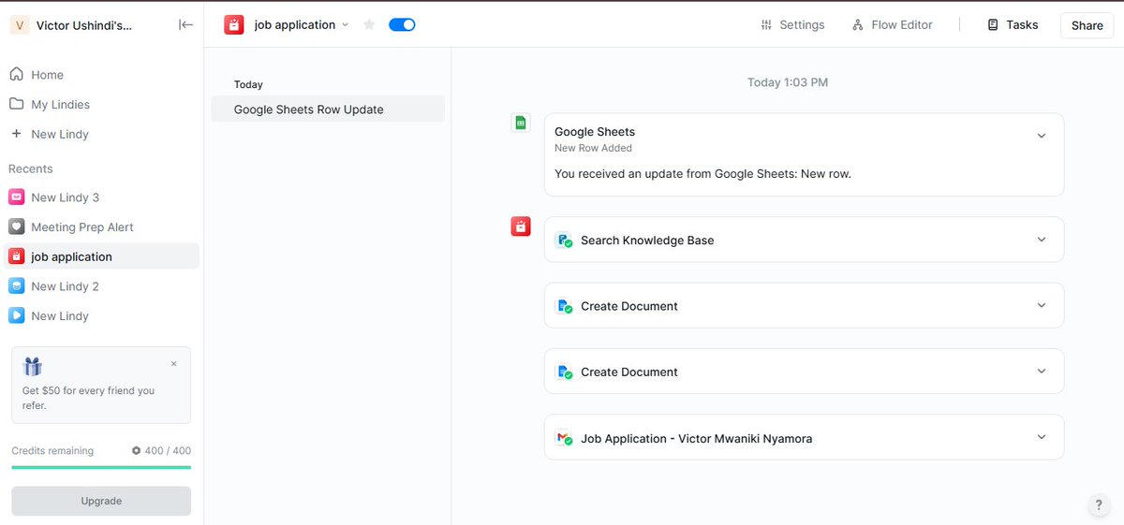Expand the first Create Document step
1124x525 pixels.
tap(1042, 305)
